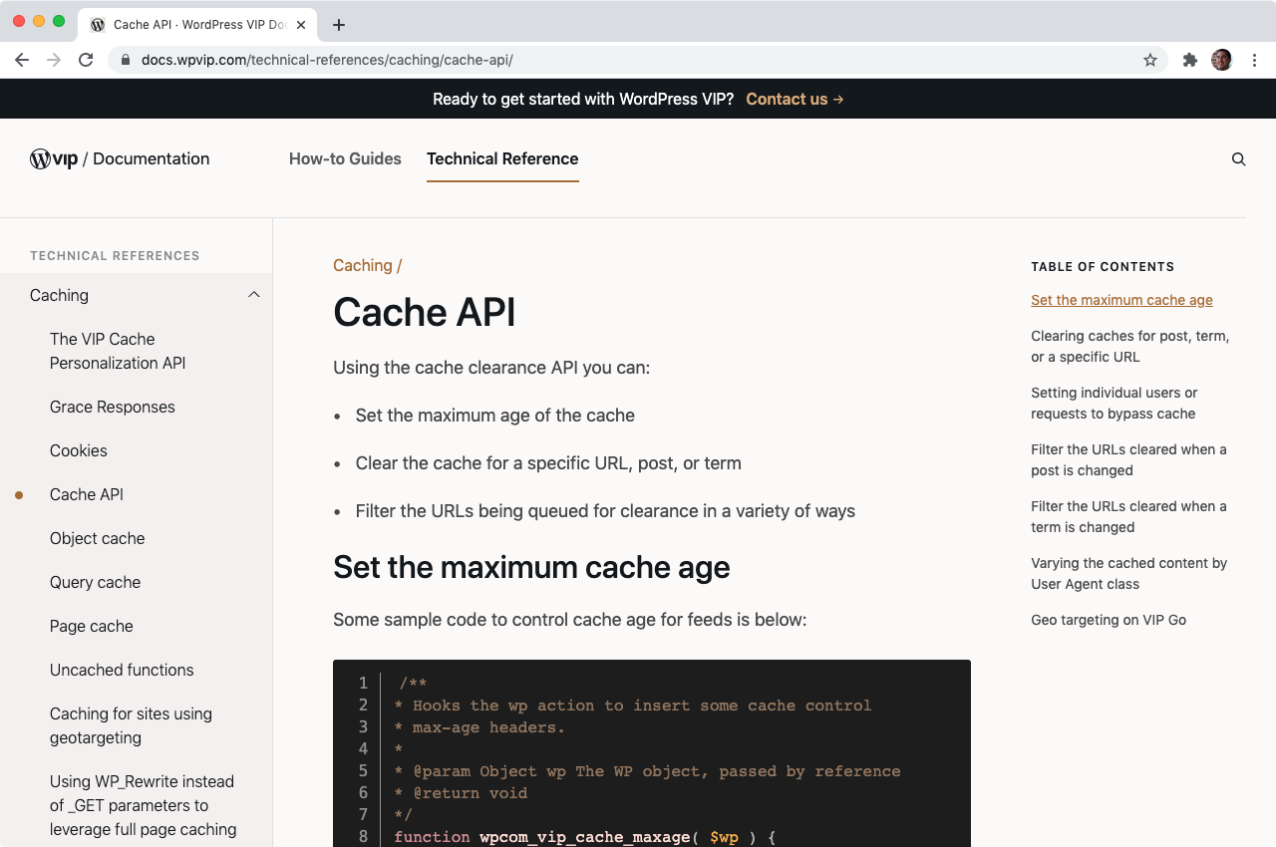
Task: Go to Set the maximum cache age
Action: point(1121,300)
